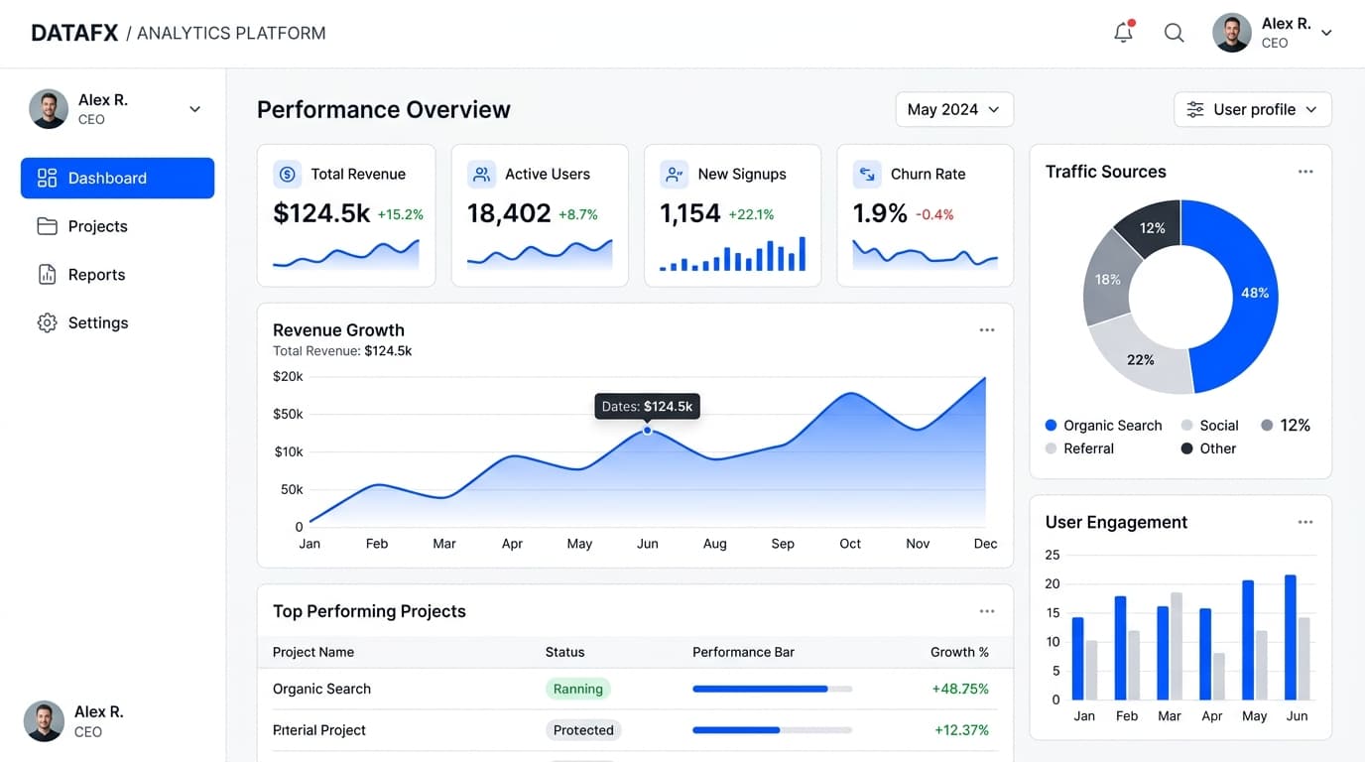This screenshot has width=1365, height=762.
Task: Click the Active Users value 18,402
Action: click(509, 213)
